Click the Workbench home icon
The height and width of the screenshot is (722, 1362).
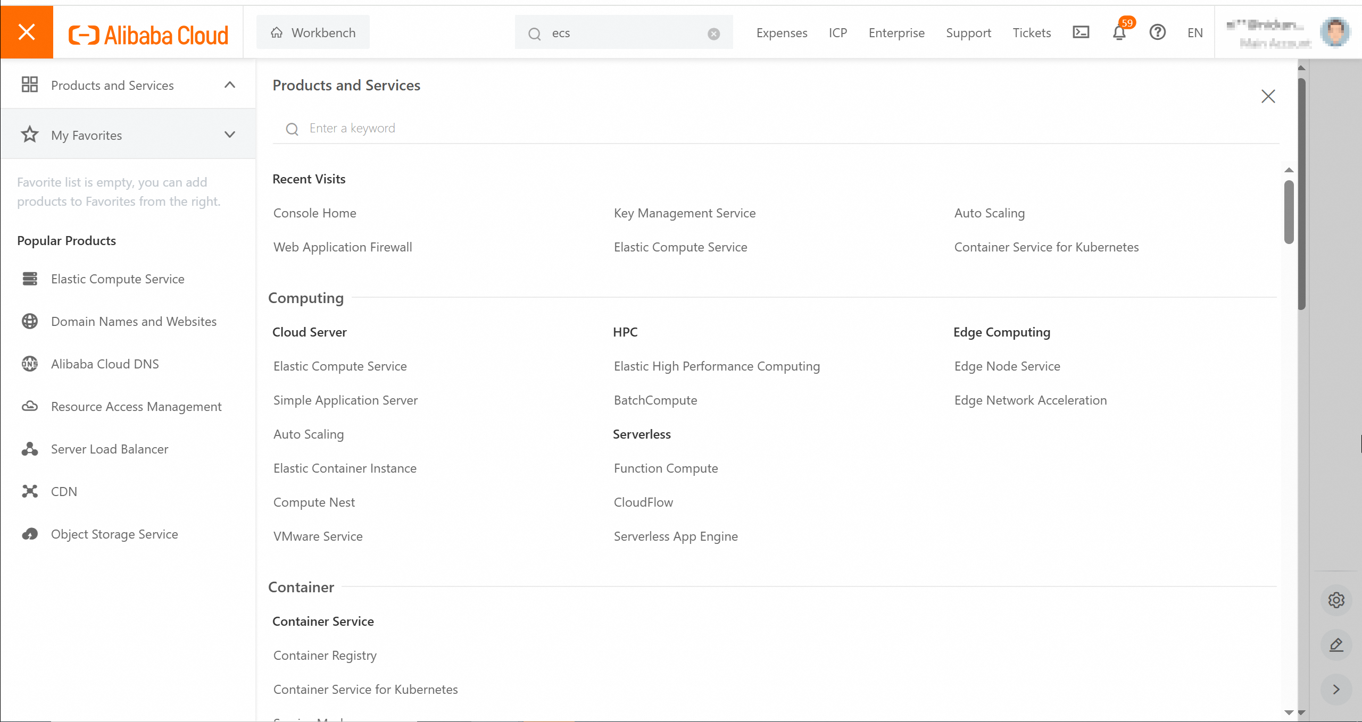pyautogui.click(x=277, y=33)
